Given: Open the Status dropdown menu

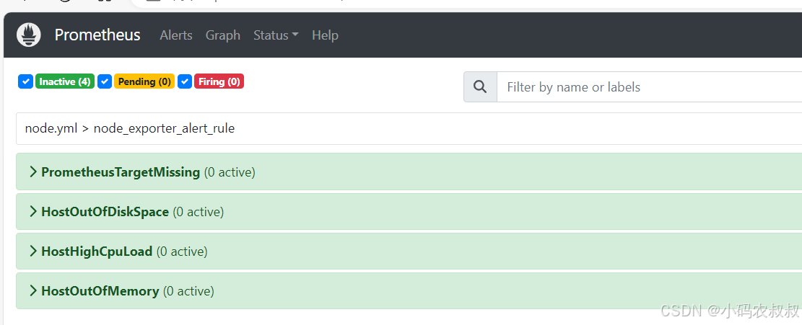Looking at the screenshot, I should 276,35.
